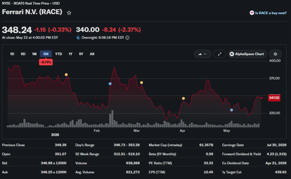Show the 5Y chart range
Screen dimensions: 291x179
[x=81, y=54]
